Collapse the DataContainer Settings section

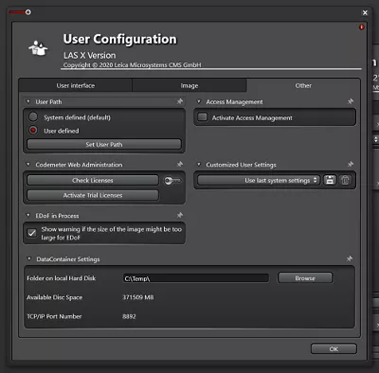tap(29, 258)
